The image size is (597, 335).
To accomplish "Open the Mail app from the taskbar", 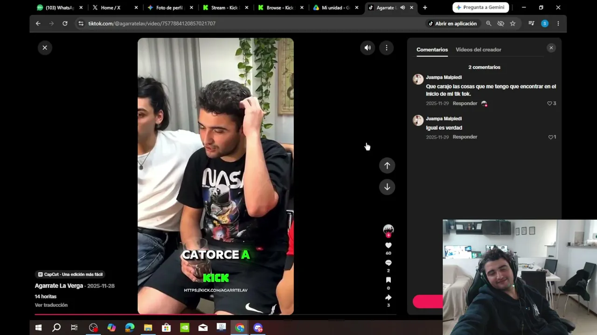I will point(203,328).
